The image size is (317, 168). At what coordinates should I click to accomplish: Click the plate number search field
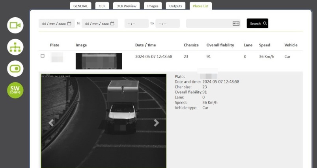(209, 24)
